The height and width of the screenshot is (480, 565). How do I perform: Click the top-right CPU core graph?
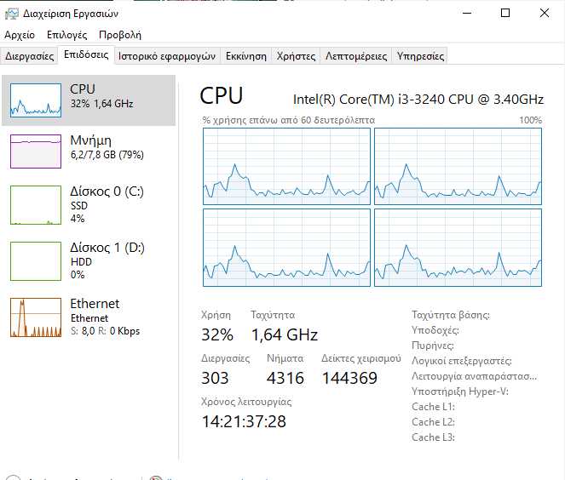tap(458, 167)
